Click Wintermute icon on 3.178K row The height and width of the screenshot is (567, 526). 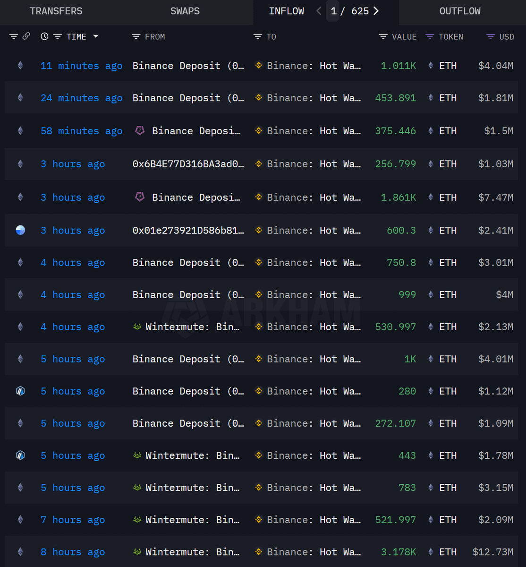[137, 551]
